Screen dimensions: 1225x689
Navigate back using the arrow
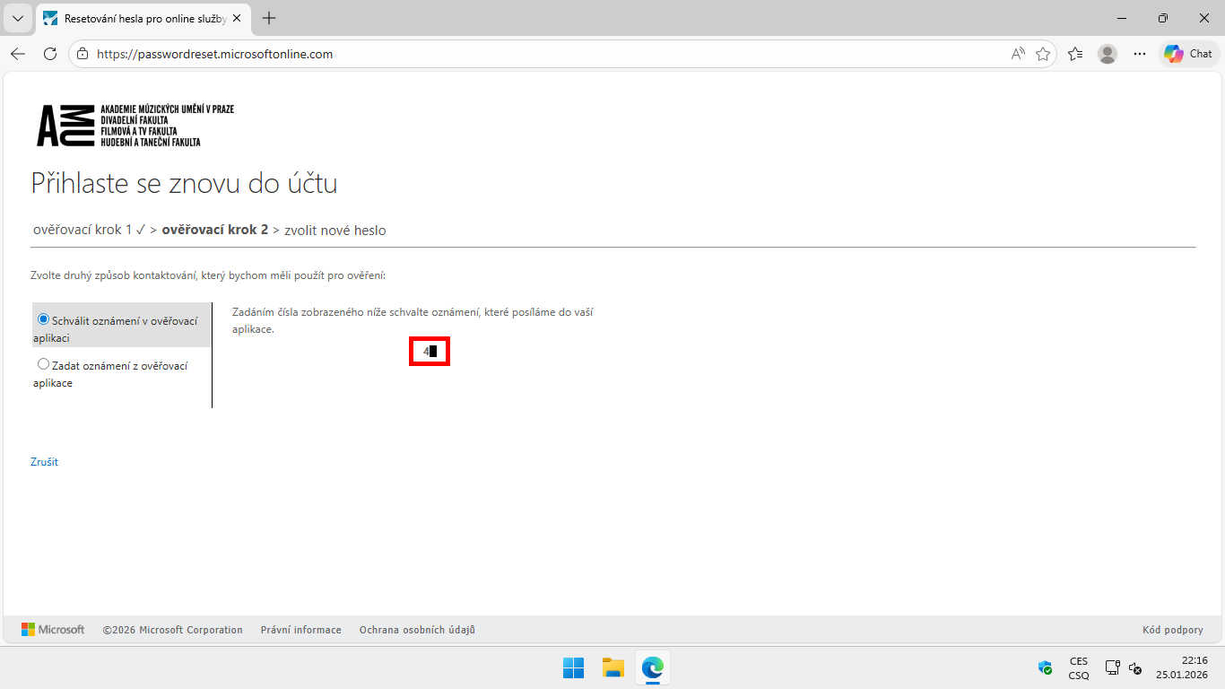click(x=18, y=53)
